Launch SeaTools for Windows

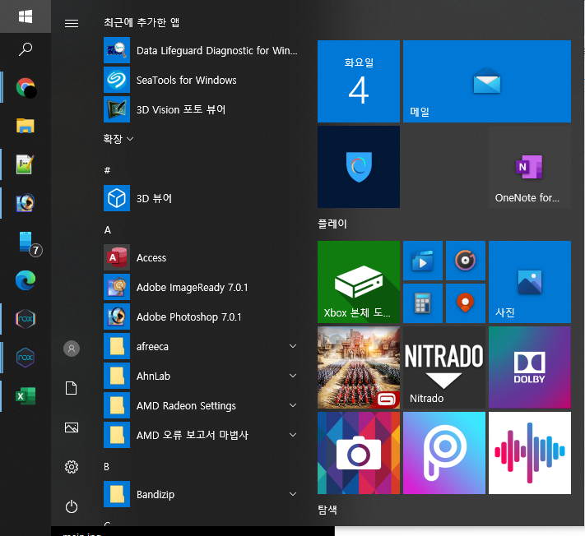pyautogui.click(x=201, y=80)
